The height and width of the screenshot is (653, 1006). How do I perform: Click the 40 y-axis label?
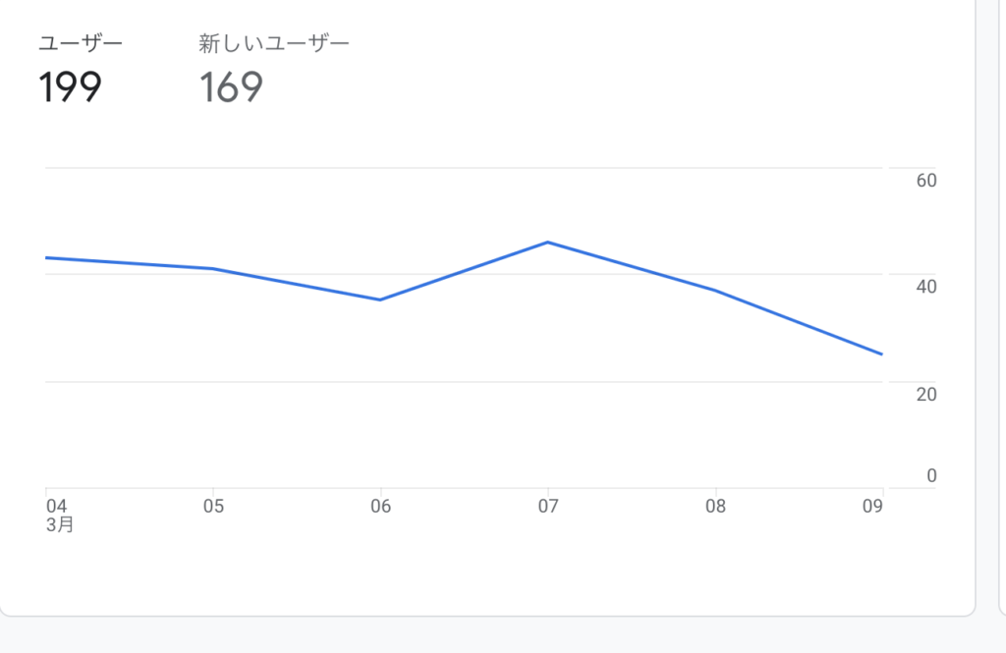point(926,287)
